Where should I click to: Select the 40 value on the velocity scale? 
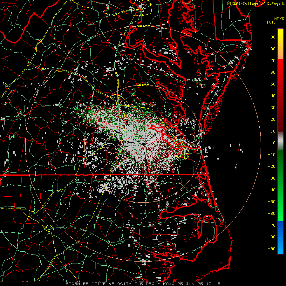273,96
